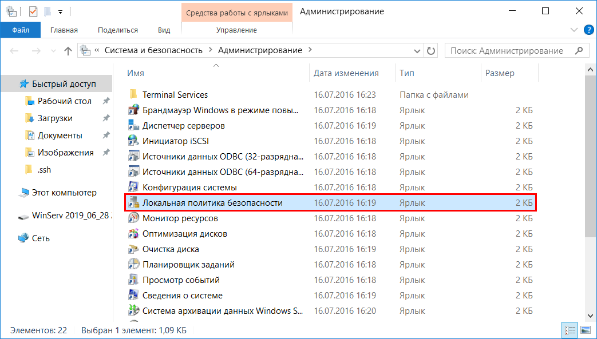Select the Инициатор iSCSI icon
The height and width of the screenshot is (339, 597).
133,141
